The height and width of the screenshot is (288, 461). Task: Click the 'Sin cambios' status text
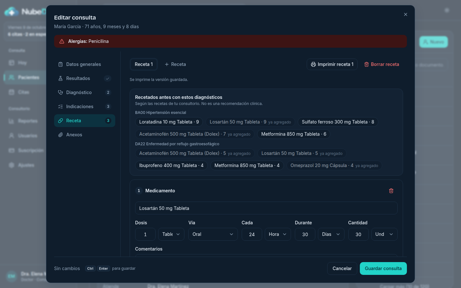(67, 268)
